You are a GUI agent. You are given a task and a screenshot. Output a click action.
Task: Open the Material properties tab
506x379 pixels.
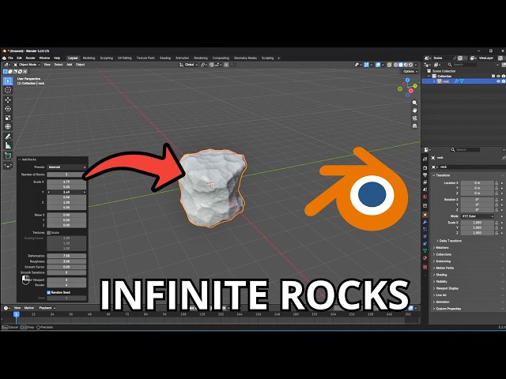[425, 258]
